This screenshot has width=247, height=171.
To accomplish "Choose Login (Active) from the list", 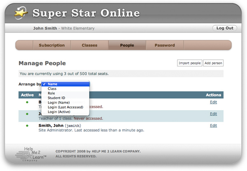I will tap(59, 112).
